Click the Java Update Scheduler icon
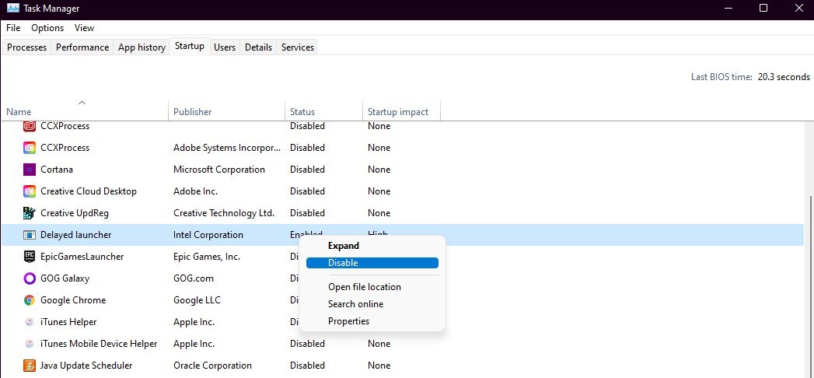The height and width of the screenshot is (378, 814). coord(30,366)
